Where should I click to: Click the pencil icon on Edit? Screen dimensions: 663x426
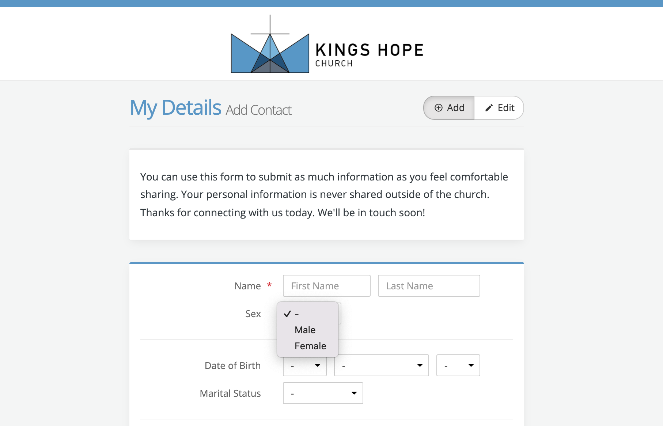click(x=489, y=108)
